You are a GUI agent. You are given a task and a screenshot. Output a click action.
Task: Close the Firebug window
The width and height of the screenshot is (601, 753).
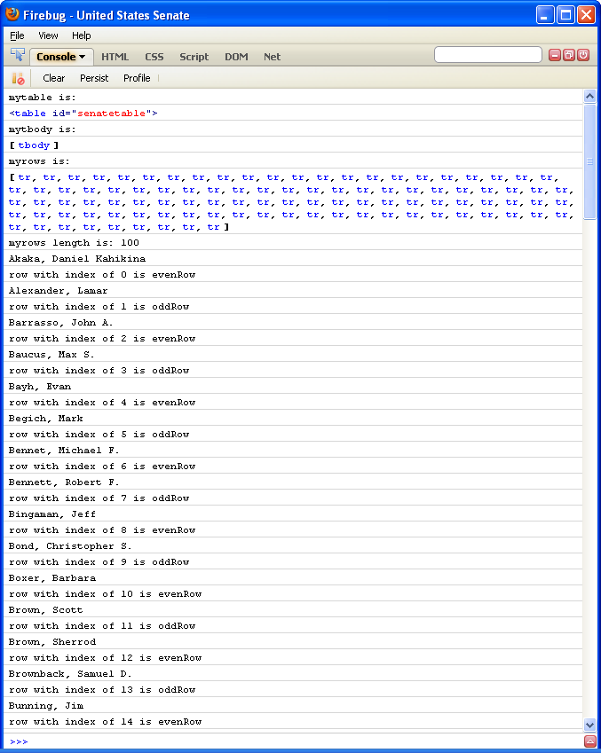click(x=586, y=15)
